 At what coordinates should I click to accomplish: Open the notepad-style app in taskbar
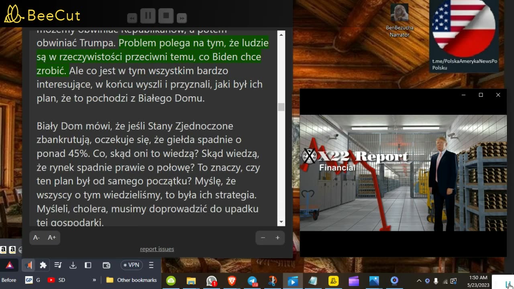(x=313, y=281)
